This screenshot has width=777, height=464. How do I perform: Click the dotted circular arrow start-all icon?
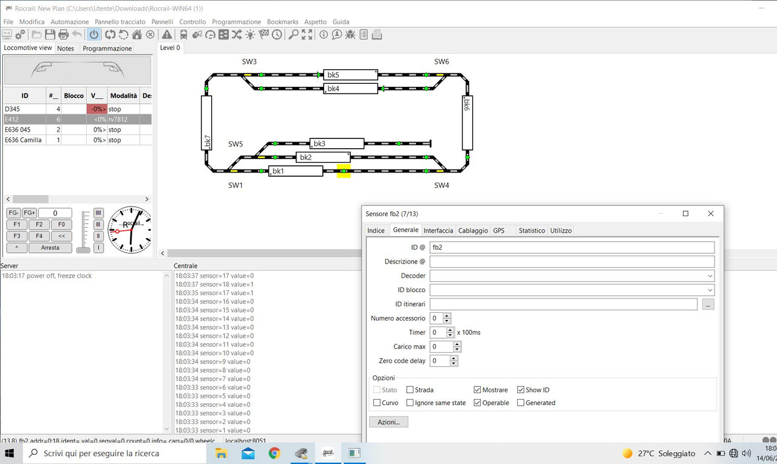123,35
